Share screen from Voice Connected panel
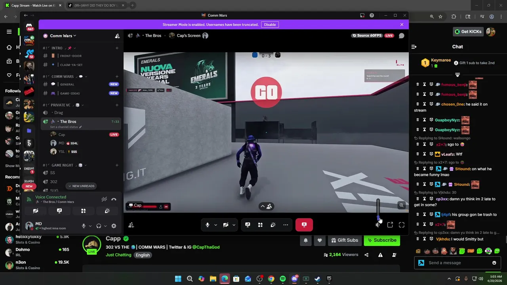 coord(59,211)
